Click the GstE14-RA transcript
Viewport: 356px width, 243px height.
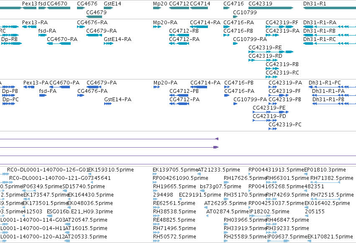(108, 43)
